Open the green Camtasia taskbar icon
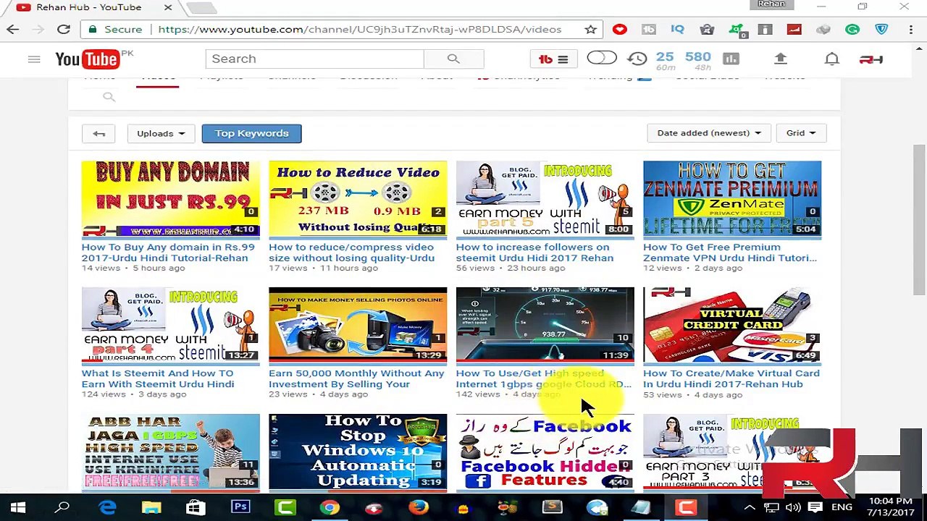Viewport: 927px width, 521px height. 285,508
